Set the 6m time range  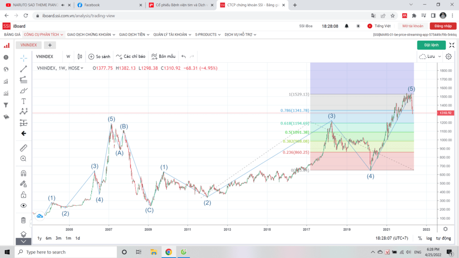click(49, 238)
